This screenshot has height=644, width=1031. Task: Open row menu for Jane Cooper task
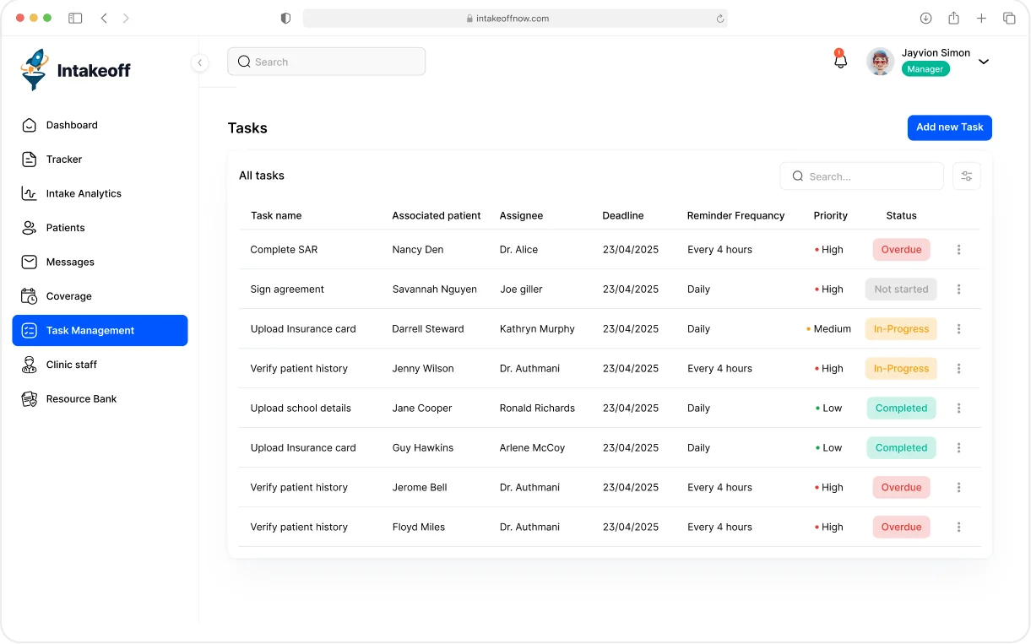pos(958,409)
